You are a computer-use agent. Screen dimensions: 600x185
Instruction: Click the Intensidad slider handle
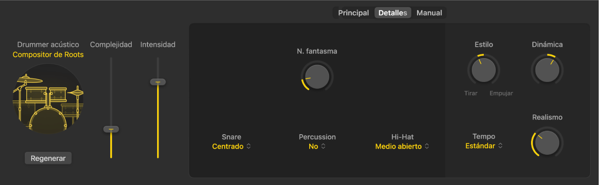coord(158,82)
